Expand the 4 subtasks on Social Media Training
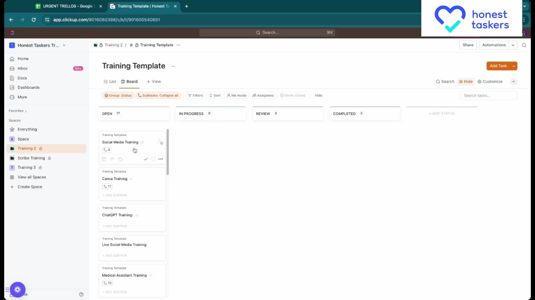The width and height of the screenshot is (535, 300). pyautogui.click(x=107, y=150)
